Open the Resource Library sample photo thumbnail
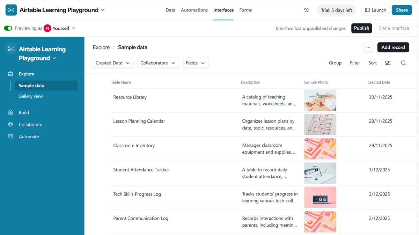Viewport: 419px width, 235px height. 320,100
